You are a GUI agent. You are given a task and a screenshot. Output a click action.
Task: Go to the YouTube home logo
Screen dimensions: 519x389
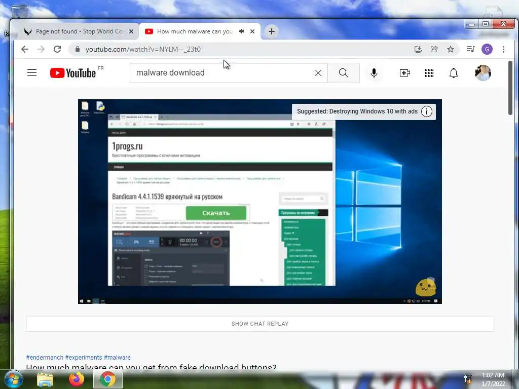(73, 73)
